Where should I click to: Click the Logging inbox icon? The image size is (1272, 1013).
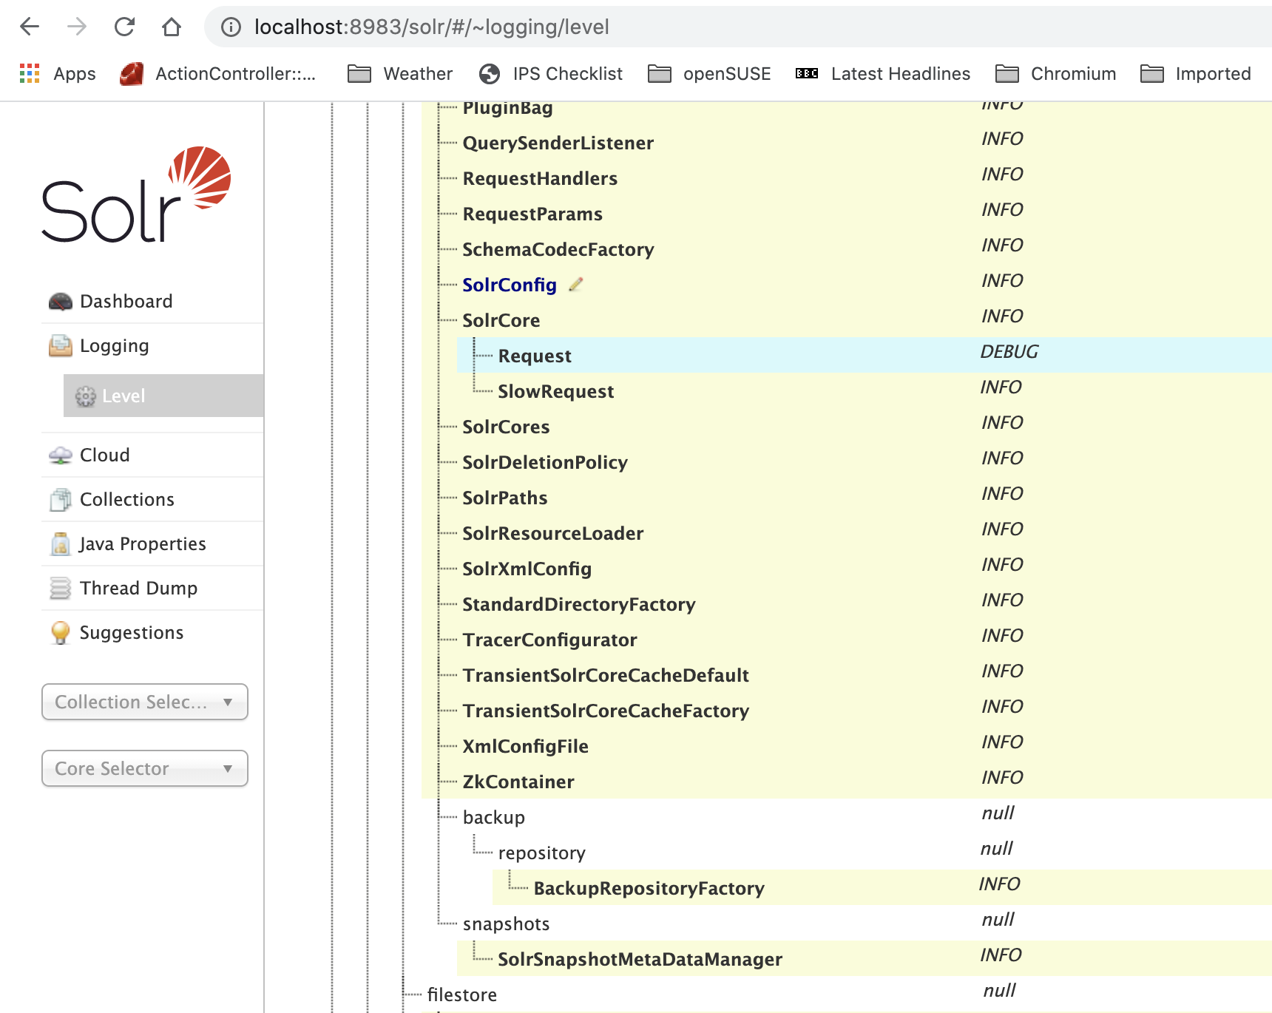click(61, 345)
